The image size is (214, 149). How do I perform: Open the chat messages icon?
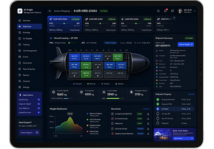point(172,11)
